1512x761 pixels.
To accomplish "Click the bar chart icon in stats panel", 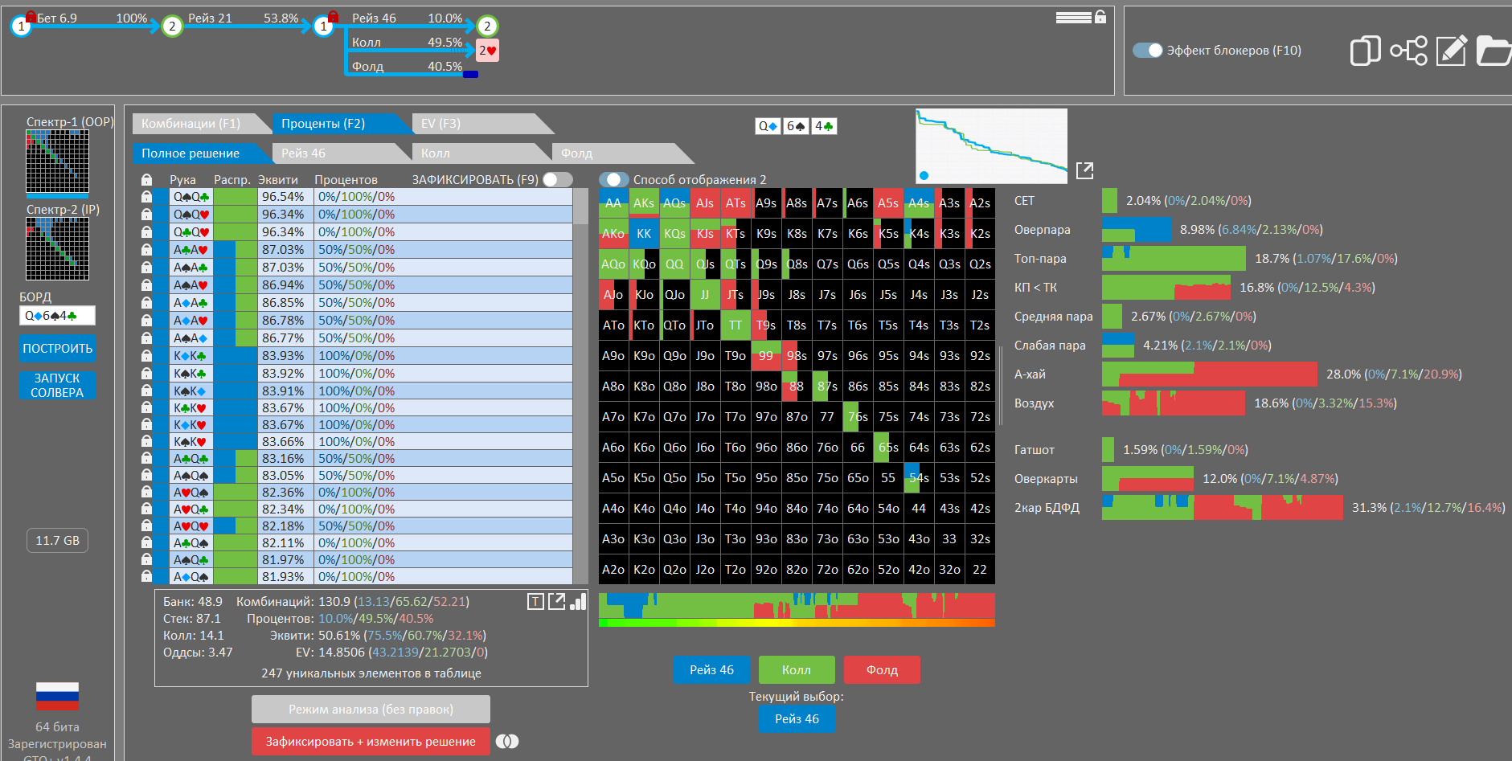I will coord(578,602).
